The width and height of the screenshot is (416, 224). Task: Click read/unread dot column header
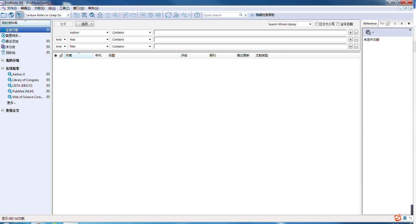coord(56,55)
